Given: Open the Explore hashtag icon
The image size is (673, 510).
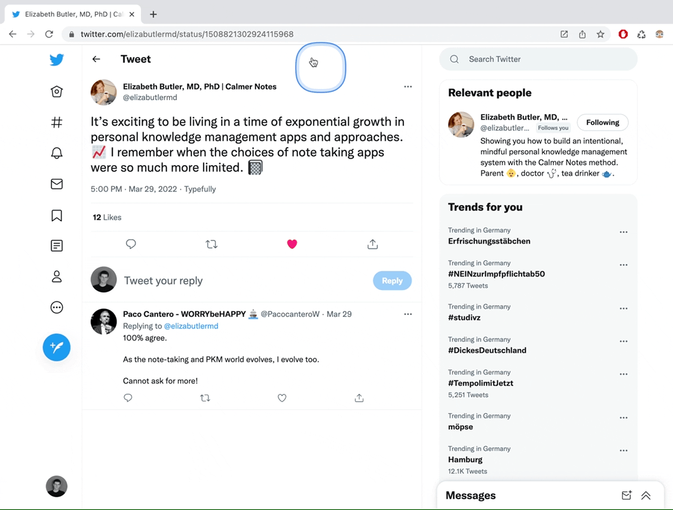Looking at the screenshot, I should (x=57, y=122).
